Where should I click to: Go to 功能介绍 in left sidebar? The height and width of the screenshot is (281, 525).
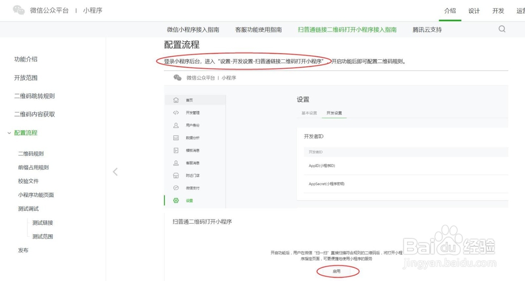[x=26, y=59]
